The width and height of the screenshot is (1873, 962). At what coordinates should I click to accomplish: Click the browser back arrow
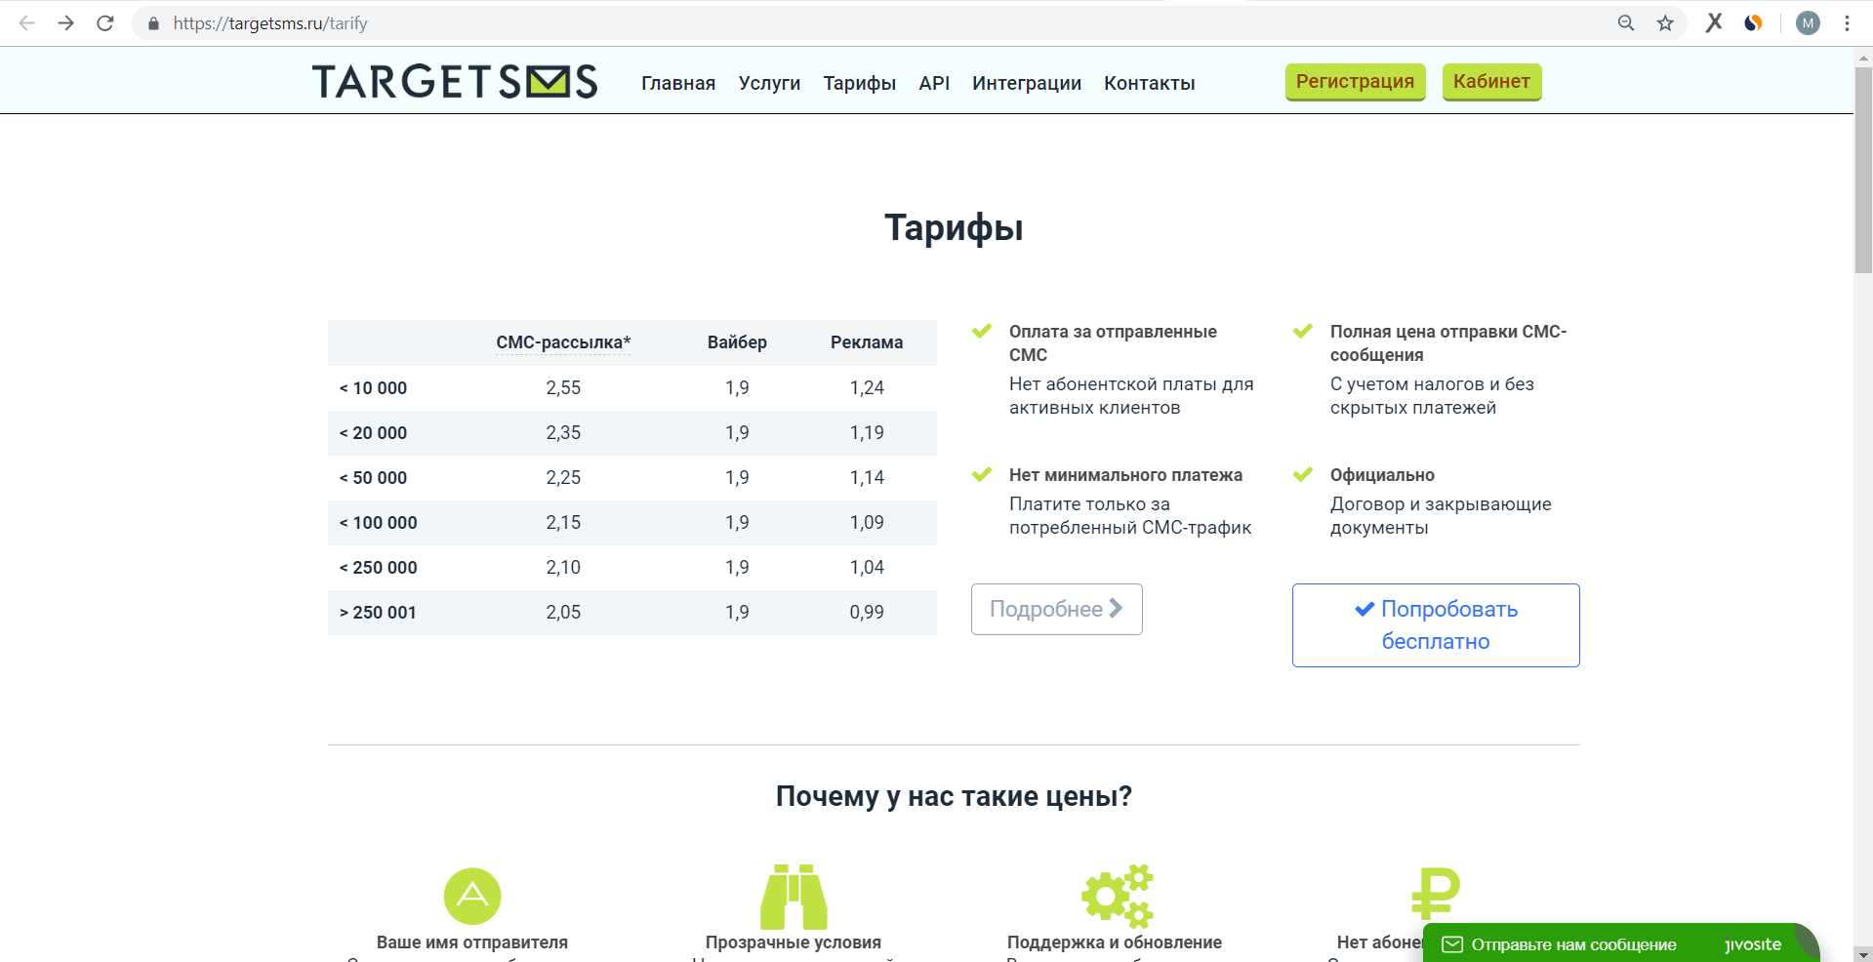point(26,23)
